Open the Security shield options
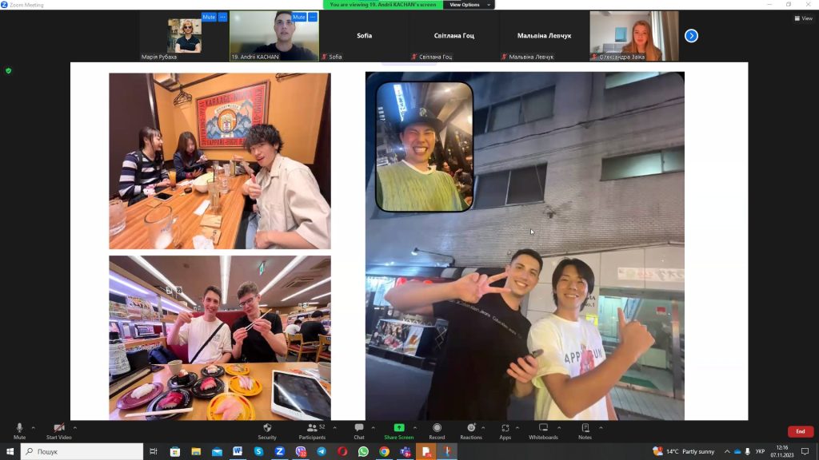Viewport: 819px width, 460px height. 267,430
